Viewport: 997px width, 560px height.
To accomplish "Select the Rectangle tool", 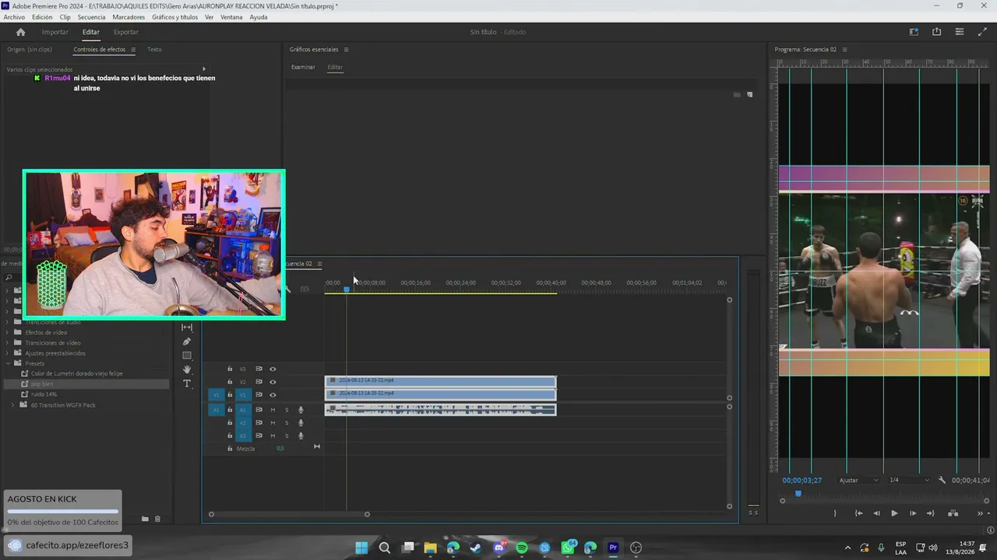I will pos(187,355).
